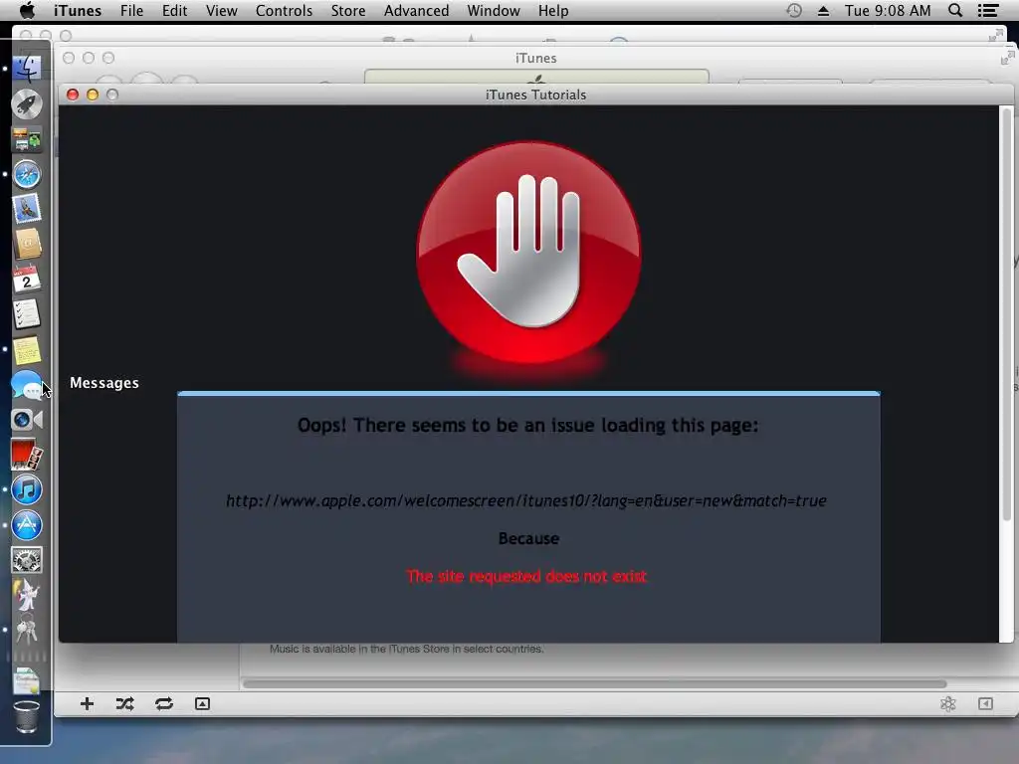Screen dimensions: 1019x764
Task: Click 'The site requested does not exist'
Action: tap(526, 576)
